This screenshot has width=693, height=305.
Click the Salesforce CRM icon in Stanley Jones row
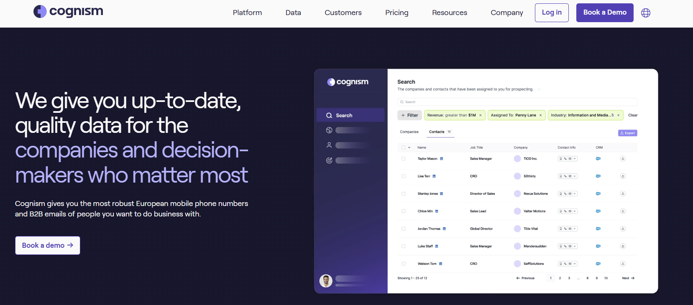click(598, 194)
